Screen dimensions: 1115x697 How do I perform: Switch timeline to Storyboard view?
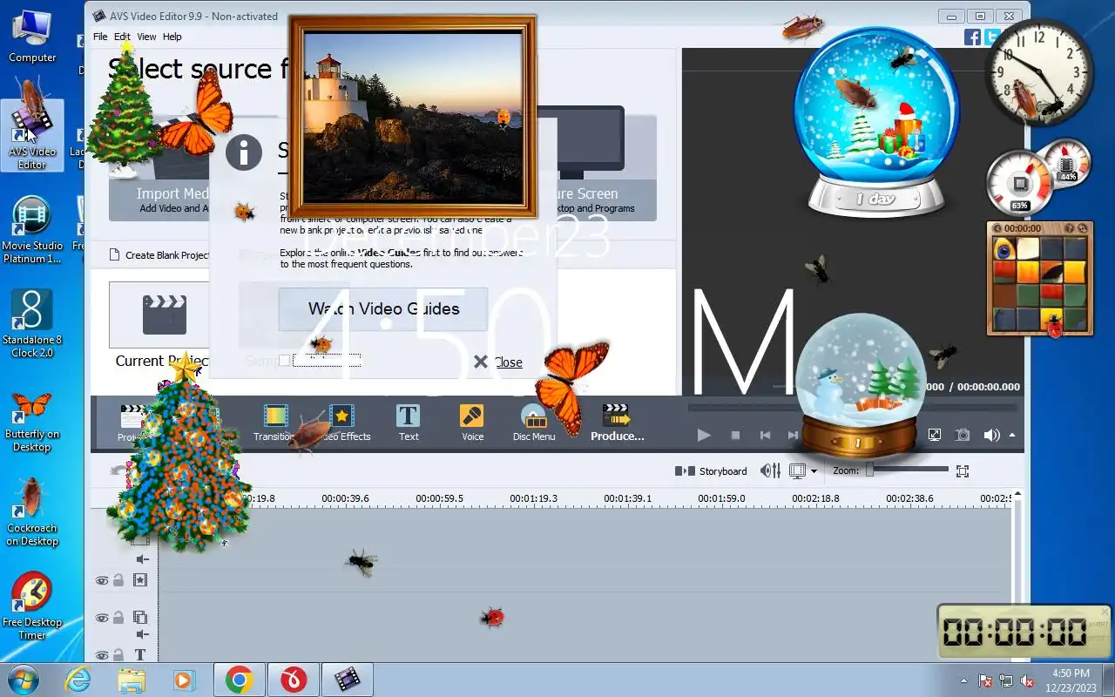click(x=711, y=471)
